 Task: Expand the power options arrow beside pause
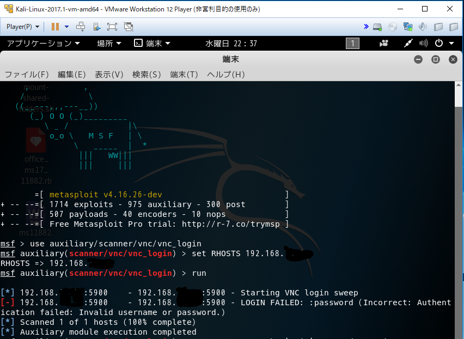pos(66,27)
